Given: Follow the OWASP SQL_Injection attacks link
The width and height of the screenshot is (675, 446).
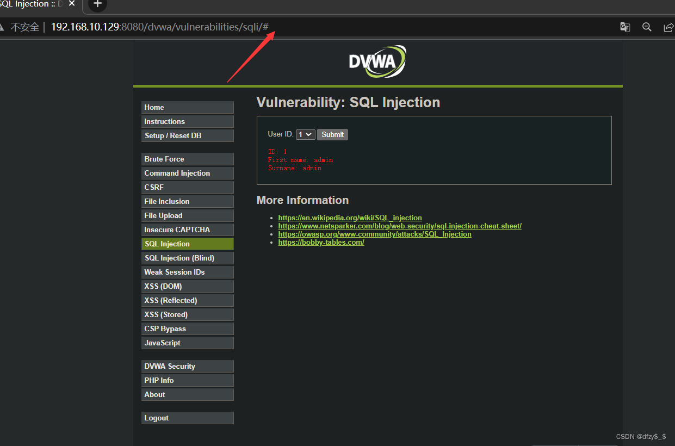Looking at the screenshot, I should pyautogui.click(x=374, y=234).
